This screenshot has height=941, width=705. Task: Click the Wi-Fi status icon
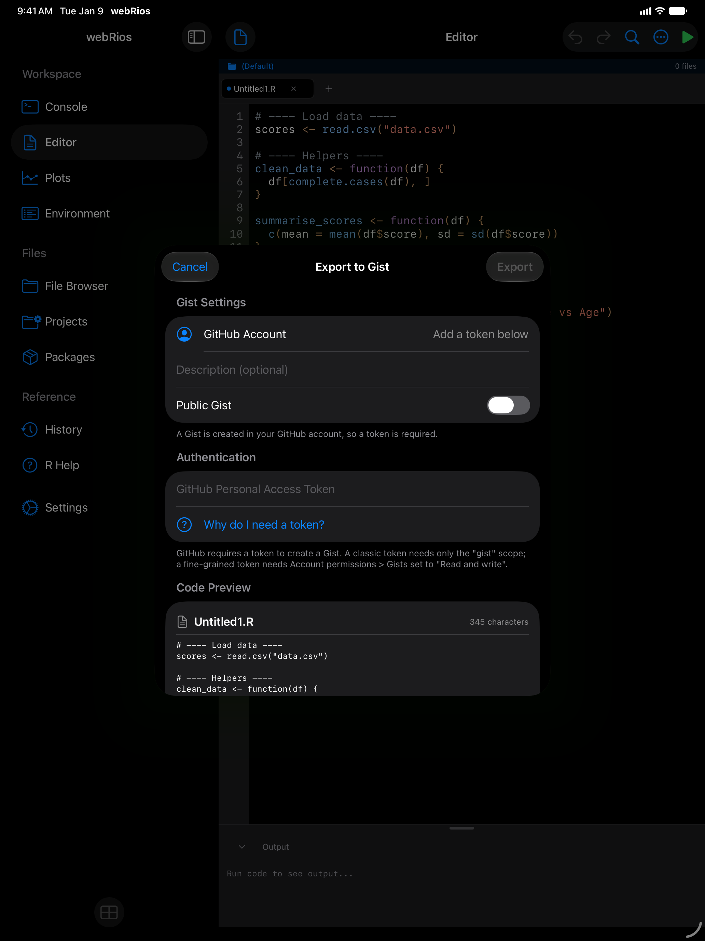[x=660, y=11]
